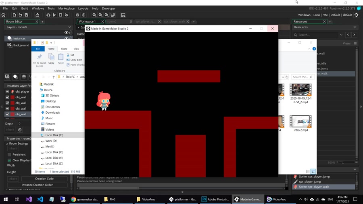The width and height of the screenshot is (363, 204).
Task: Open the laptop mode toolbar icon
Action: click(x=123, y=15)
